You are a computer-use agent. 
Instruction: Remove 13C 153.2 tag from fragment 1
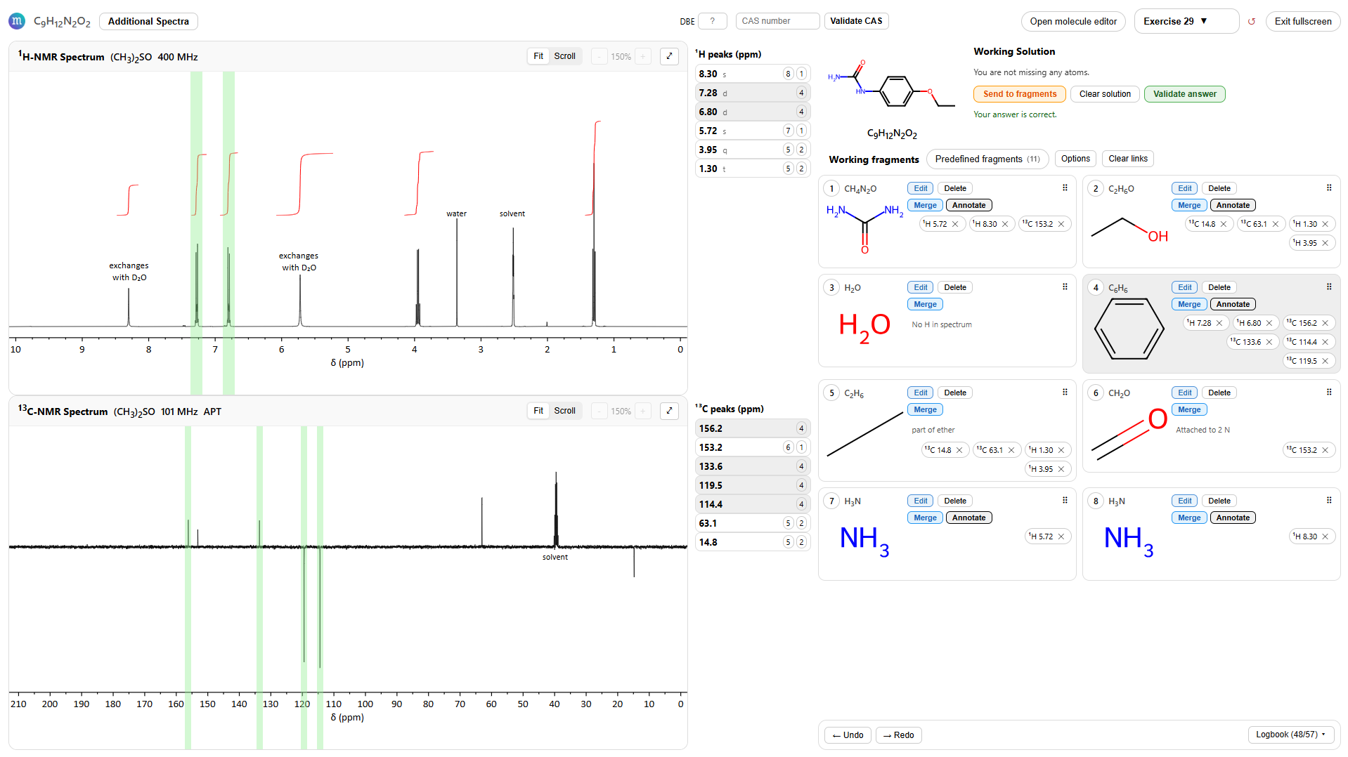pyautogui.click(x=1061, y=224)
